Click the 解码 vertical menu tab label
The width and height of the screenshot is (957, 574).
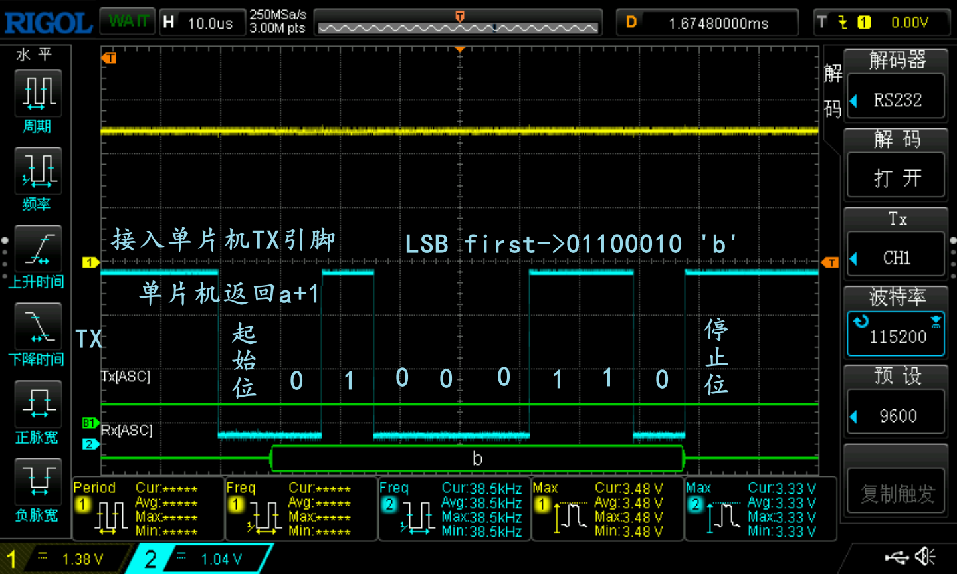point(833,92)
